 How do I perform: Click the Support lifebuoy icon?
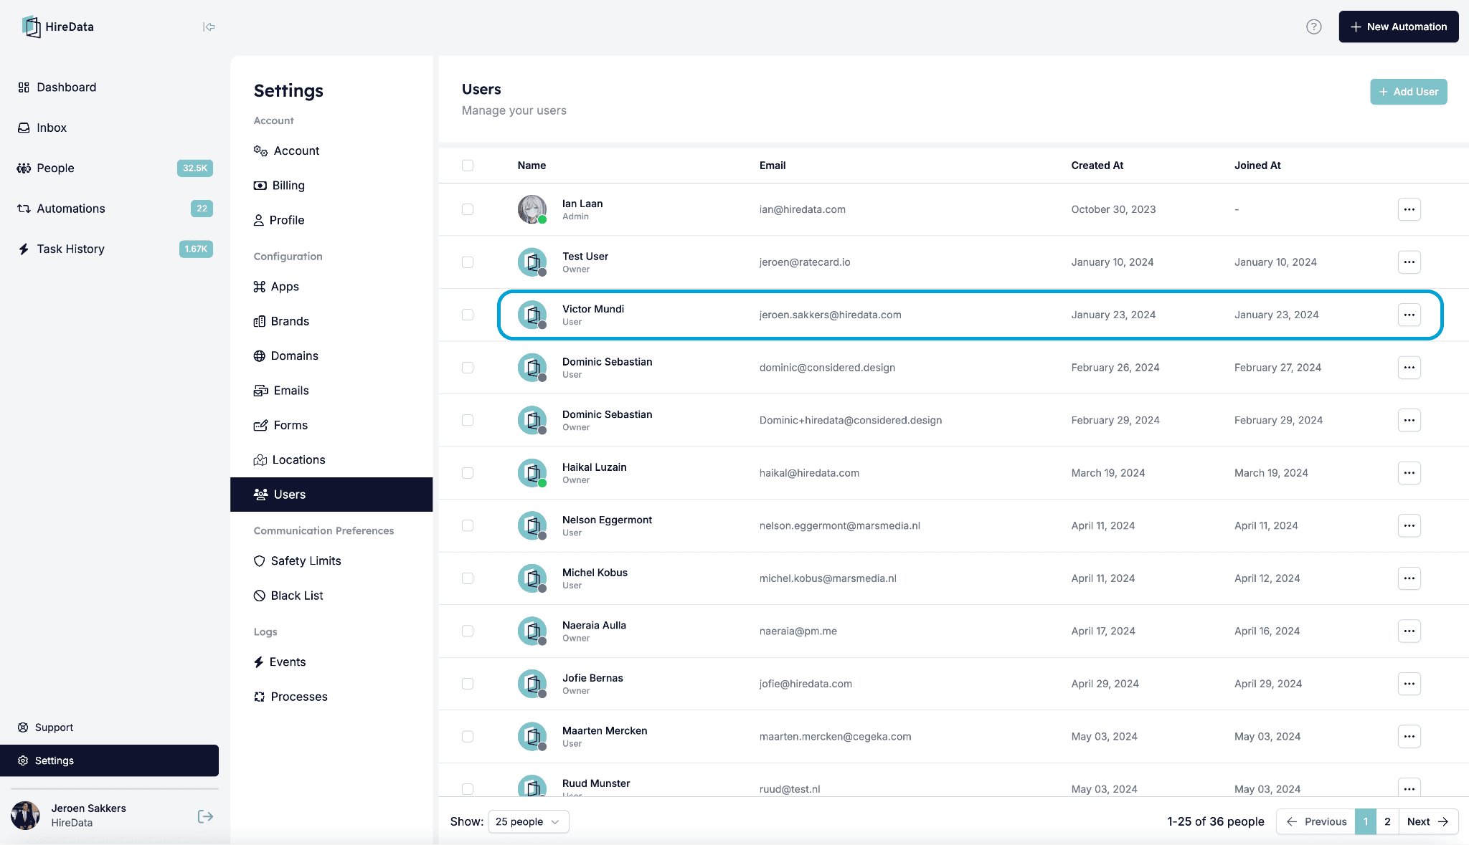pos(23,727)
